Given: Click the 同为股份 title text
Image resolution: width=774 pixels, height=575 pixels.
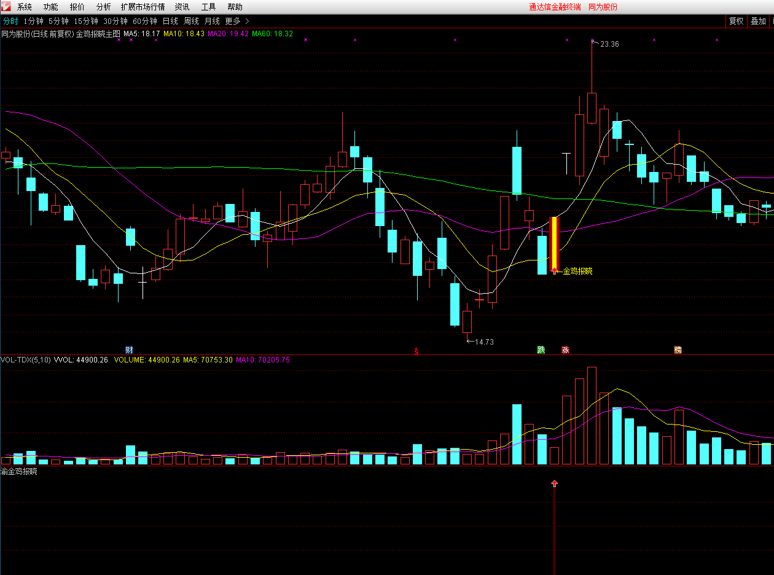Looking at the screenshot, I should tap(603, 7).
